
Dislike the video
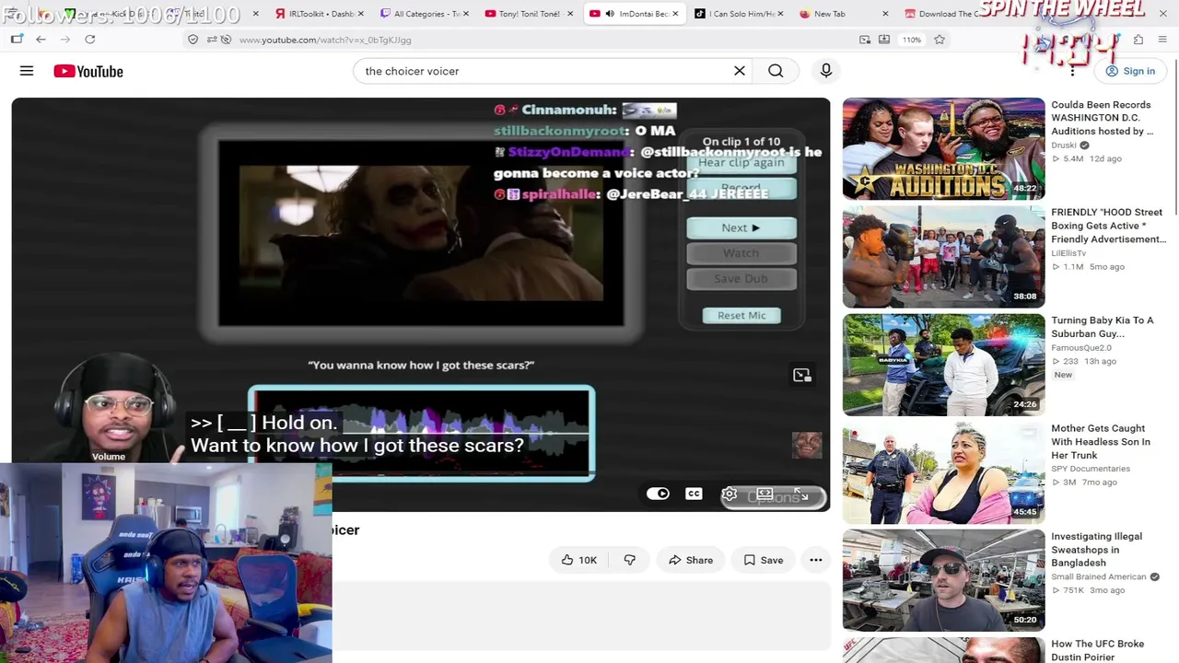pyautogui.click(x=630, y=560)
